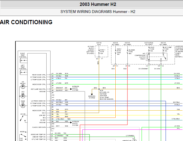Click the INTERIOR LIGHTS SYSTEM reference beside pin B9
The width and height of the screenshot is (183, 141).
(76, 124)
